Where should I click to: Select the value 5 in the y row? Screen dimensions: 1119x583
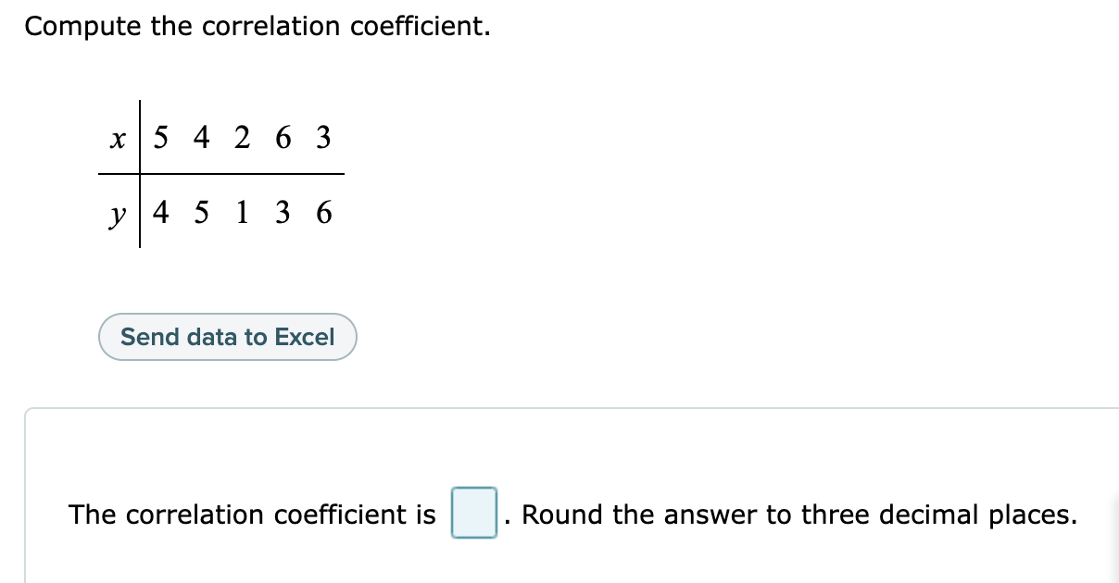(x=202, y=212)
